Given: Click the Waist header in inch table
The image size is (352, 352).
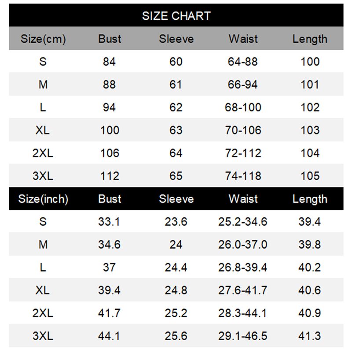Looking at the screenshot, I should pos(242,199).
